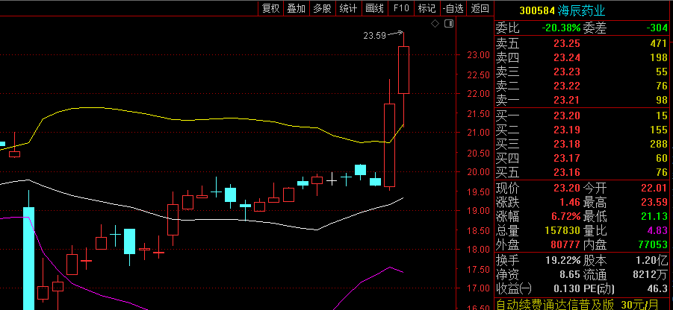Activate the 画线 drawing tool
673x310 pixels.
pos(374,8)
